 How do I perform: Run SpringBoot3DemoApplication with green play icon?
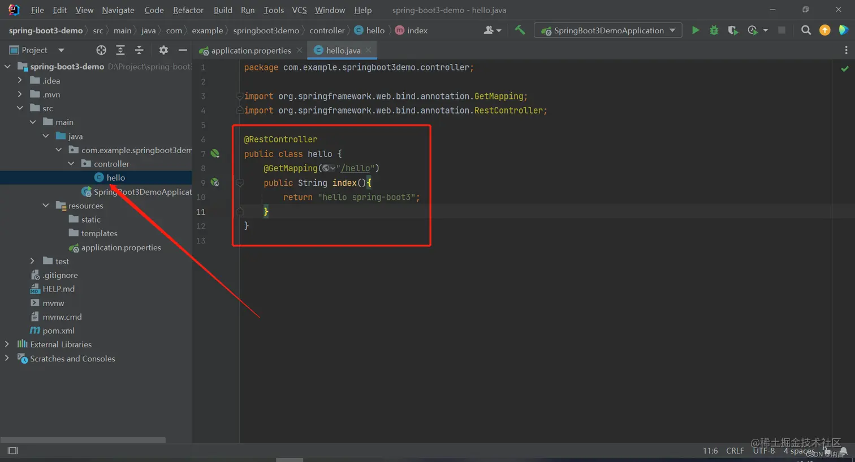point(696,30)
